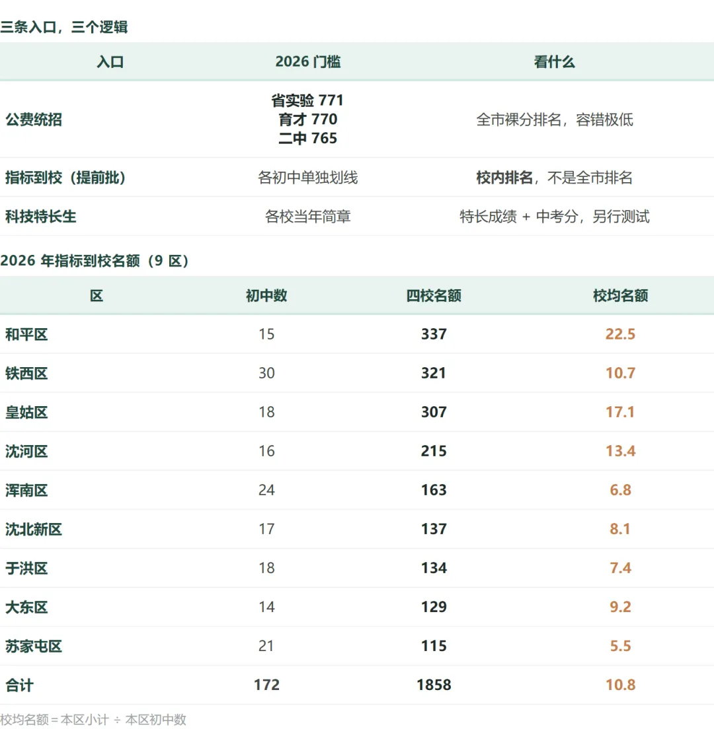The image size is (714, 729).
Task: Click the 各初中单独划线 cell
Action: click(307, 178)
